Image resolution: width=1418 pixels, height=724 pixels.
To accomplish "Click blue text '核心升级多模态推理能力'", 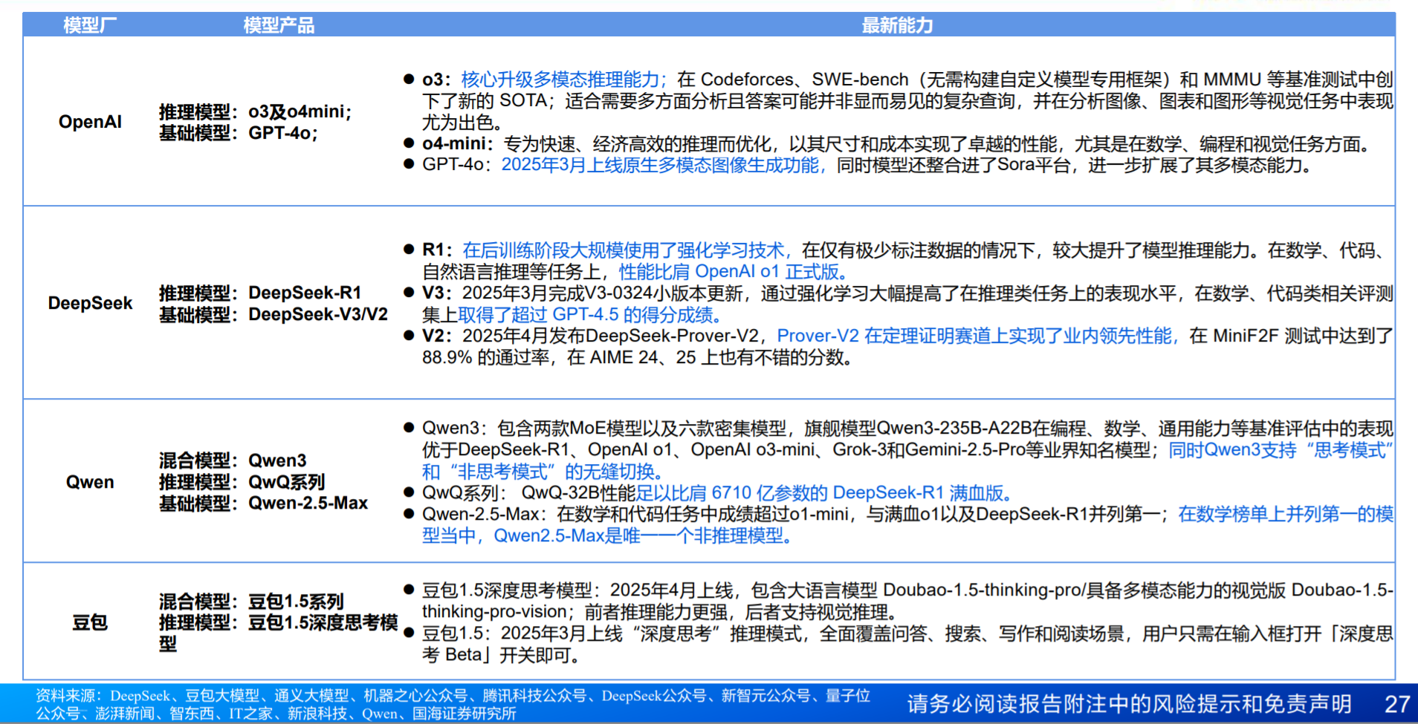I will coord(560,79).
